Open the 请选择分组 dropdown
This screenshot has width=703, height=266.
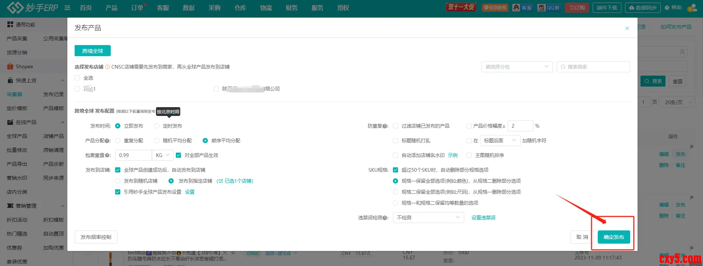pyautogui.click(x=516, y=67)
